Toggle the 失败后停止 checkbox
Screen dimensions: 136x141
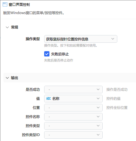(47, 54)
